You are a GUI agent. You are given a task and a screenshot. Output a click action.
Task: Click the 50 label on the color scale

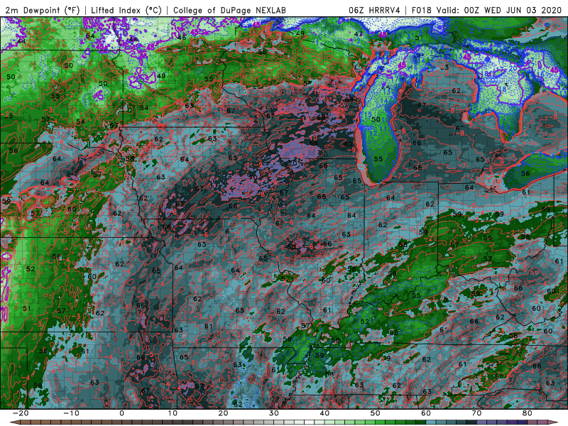[376, 413]
